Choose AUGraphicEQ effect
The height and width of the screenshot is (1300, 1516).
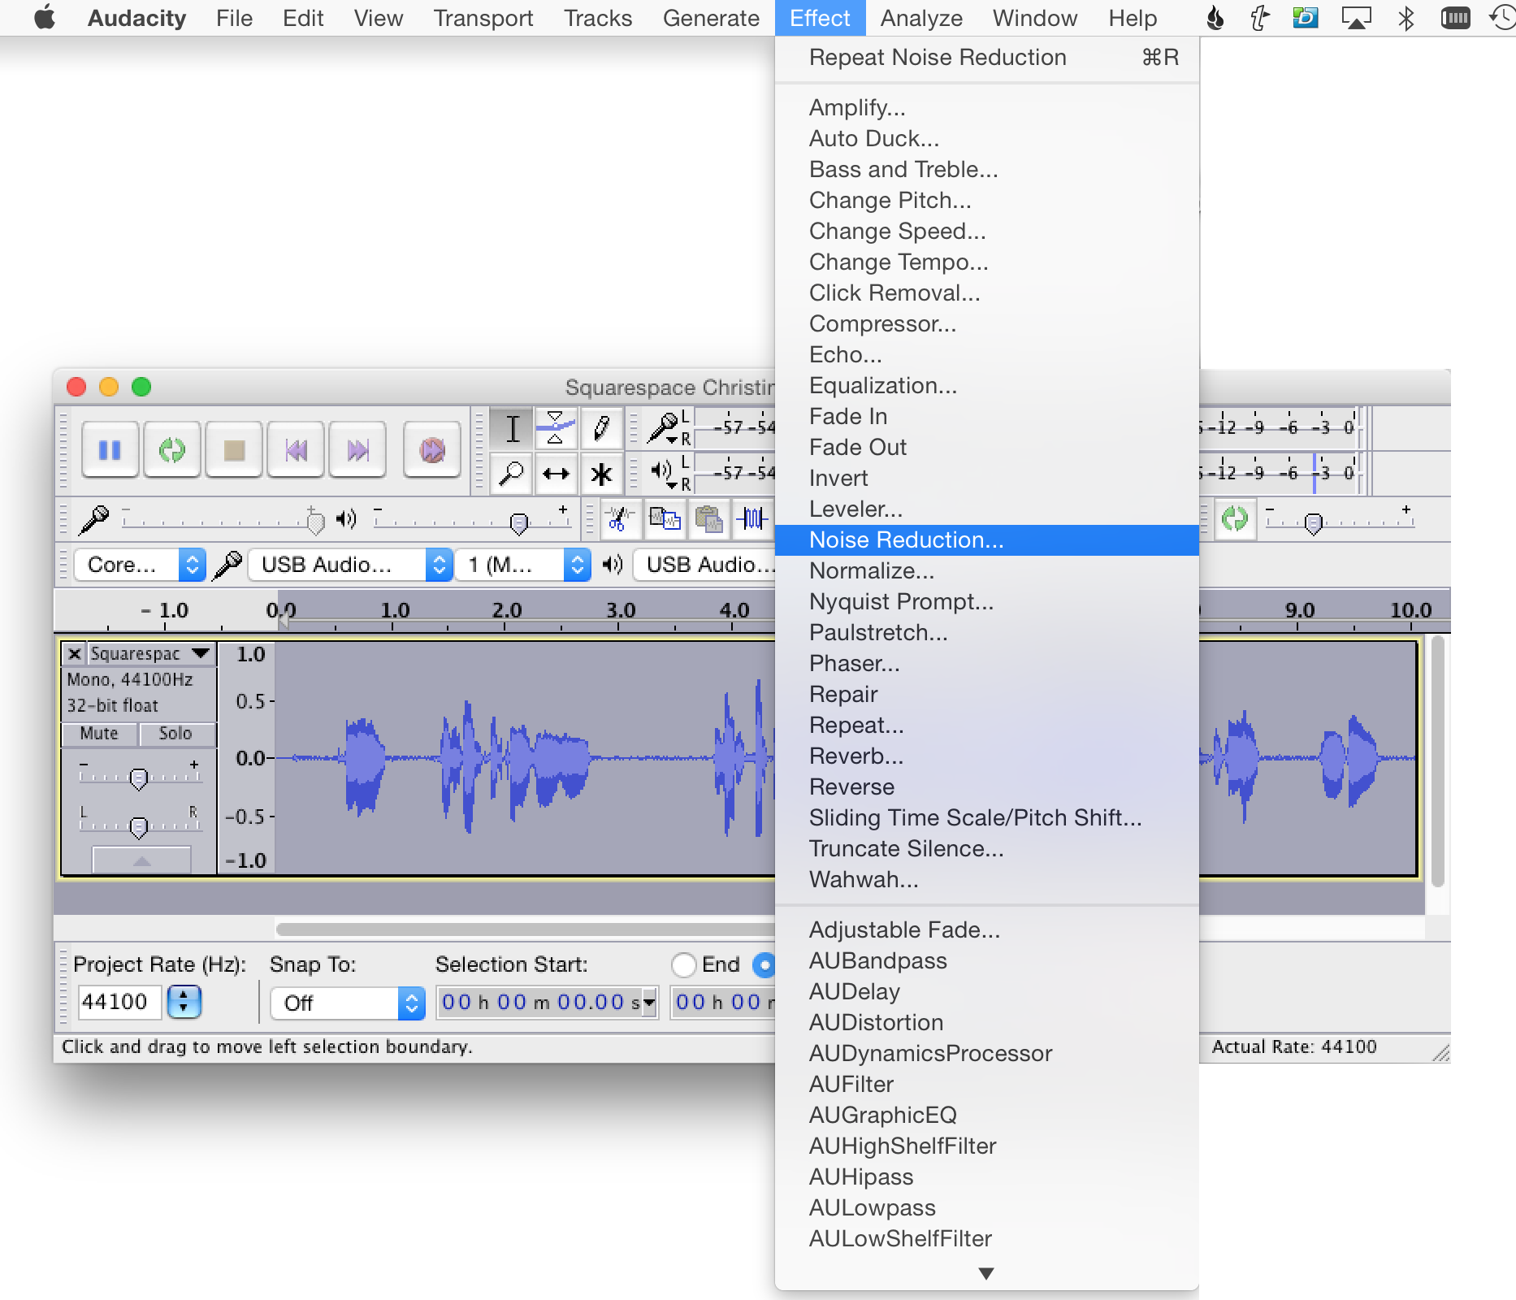pos(987,1116)
